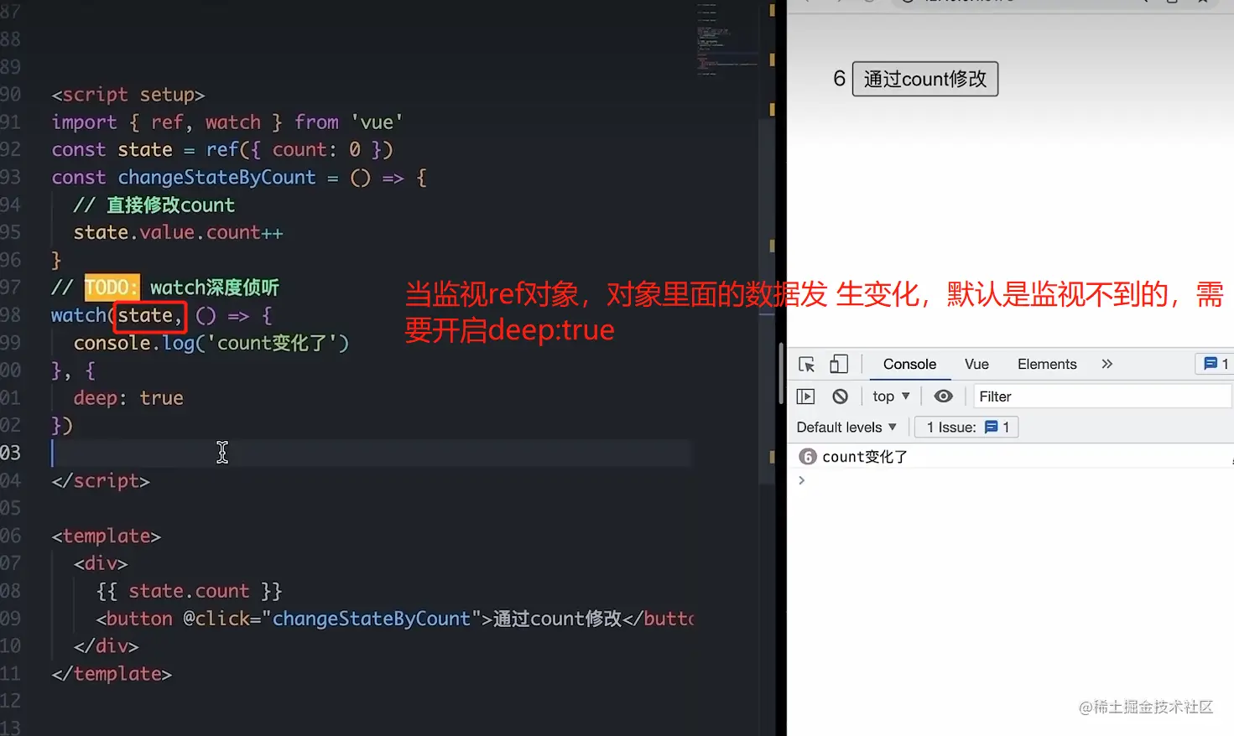Click the editor vertical scrollbar

point(767,302)
